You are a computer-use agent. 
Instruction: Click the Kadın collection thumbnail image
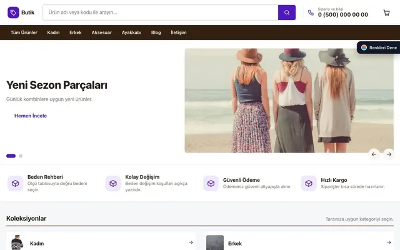(x=17, y=242)
